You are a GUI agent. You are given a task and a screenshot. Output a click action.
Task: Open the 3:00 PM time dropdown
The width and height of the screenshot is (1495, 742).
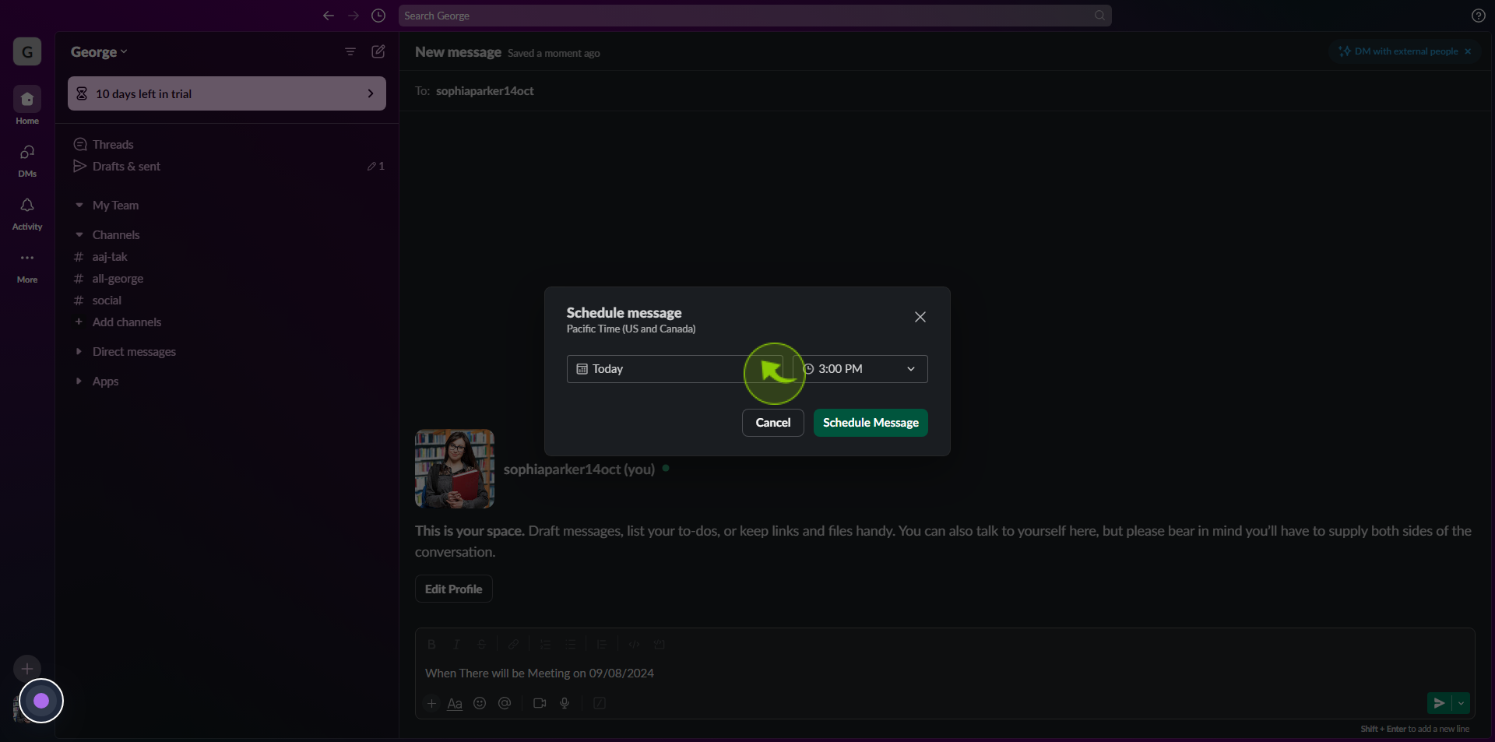click(x=860, y=369)
